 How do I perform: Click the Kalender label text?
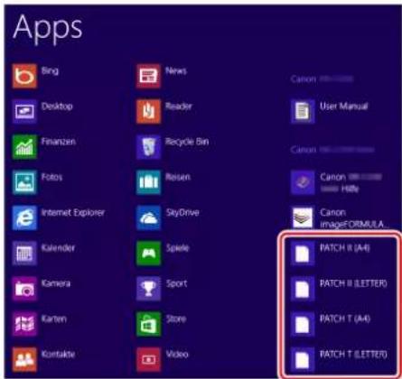click(x=58, y=248)
